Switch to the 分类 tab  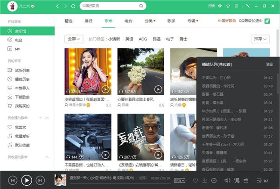[148, 21]
